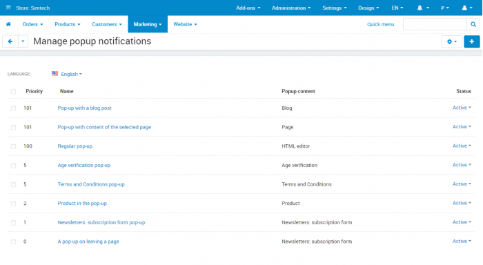Change status for 'Pop-up with content of the selected page'
Viewport: 483px width, 265px height.
462,127
